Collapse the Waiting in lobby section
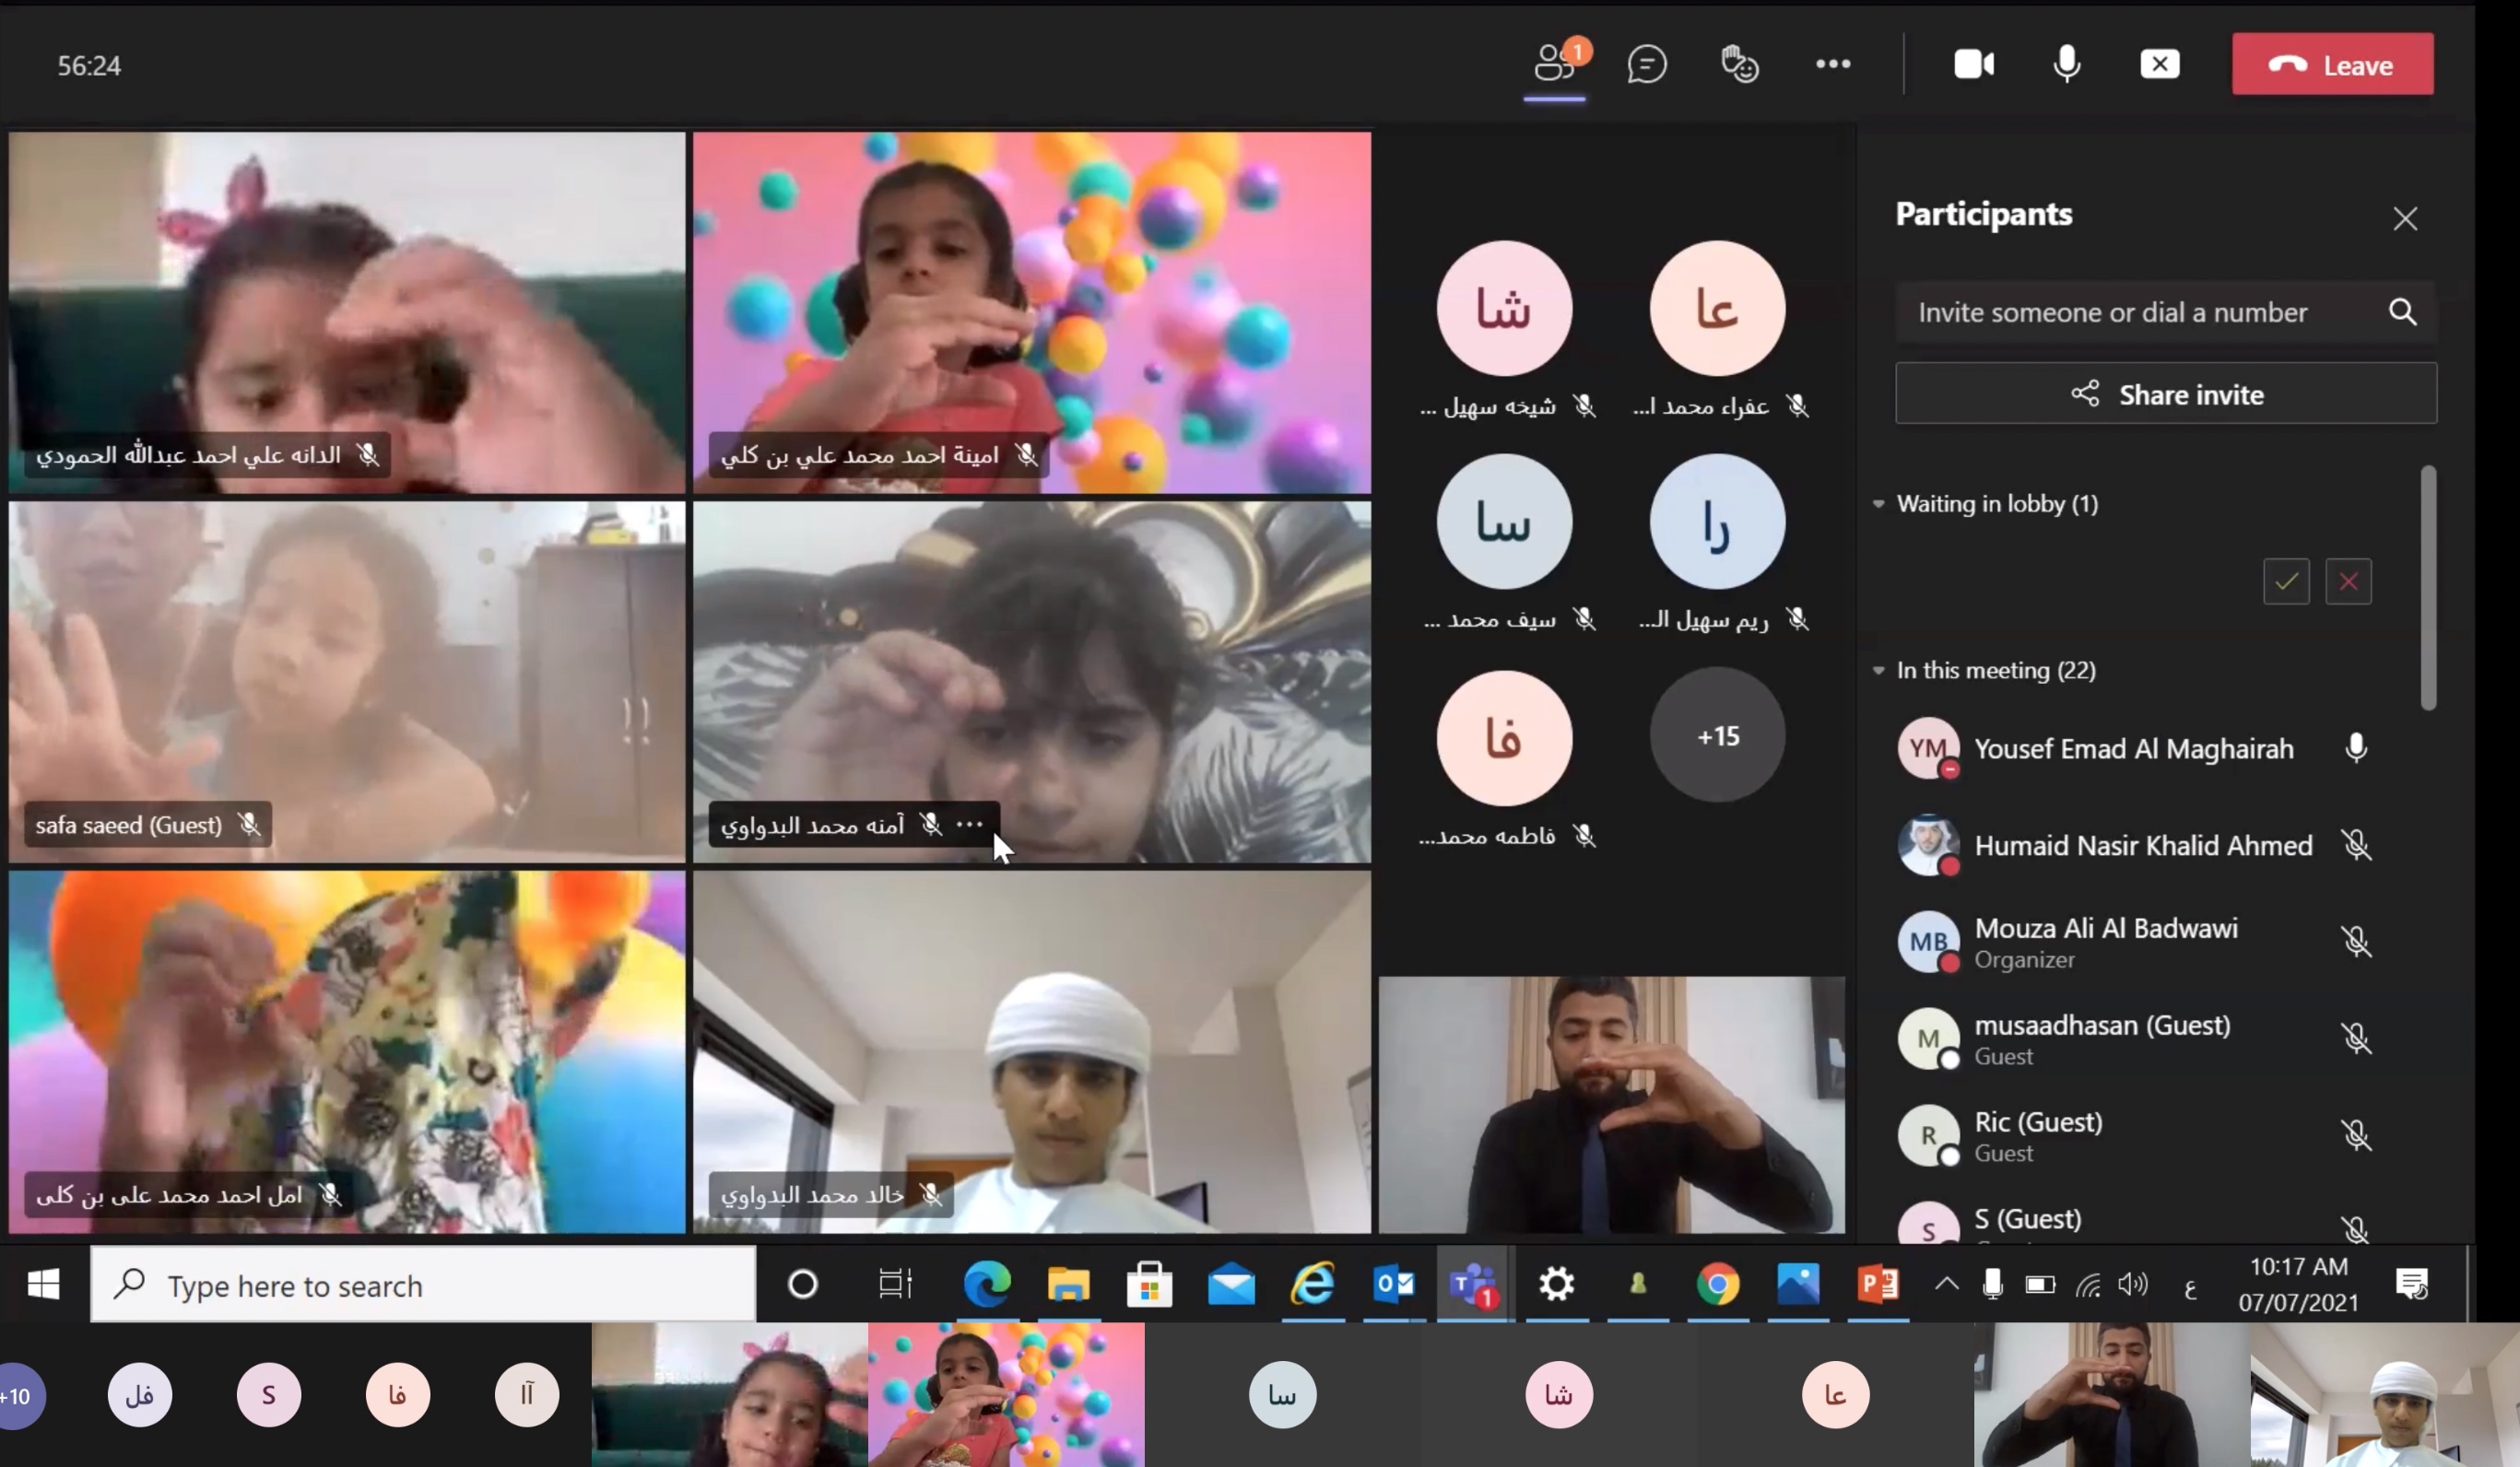 tap(1878, 504)
